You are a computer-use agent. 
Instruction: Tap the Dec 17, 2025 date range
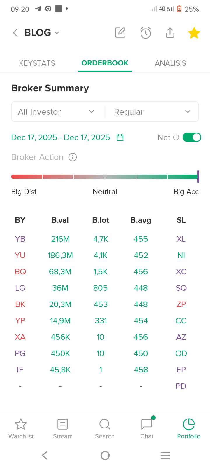click(x=61, y=137)
